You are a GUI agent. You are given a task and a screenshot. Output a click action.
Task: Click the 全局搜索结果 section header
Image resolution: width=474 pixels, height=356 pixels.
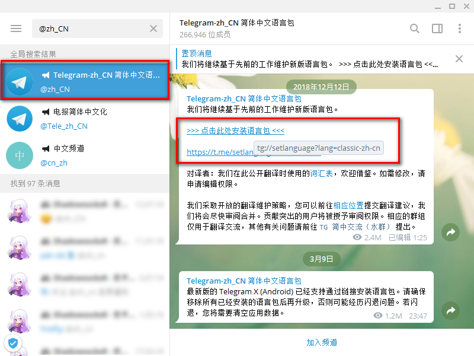(x=33, y=54)
